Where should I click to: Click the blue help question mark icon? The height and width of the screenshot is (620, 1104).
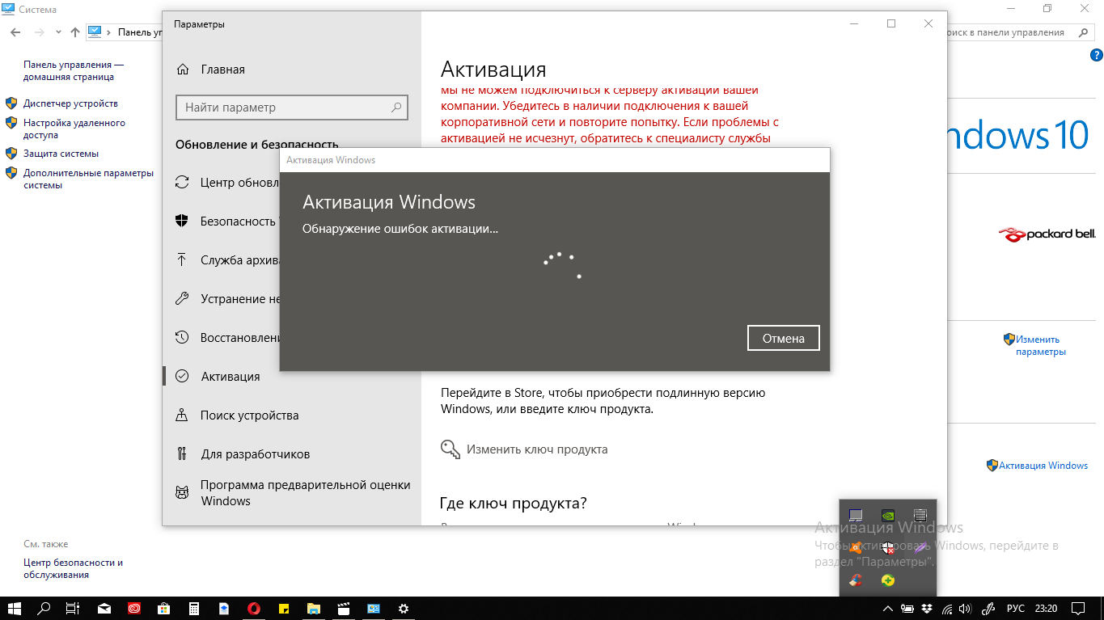click(x=1097, y=56)
